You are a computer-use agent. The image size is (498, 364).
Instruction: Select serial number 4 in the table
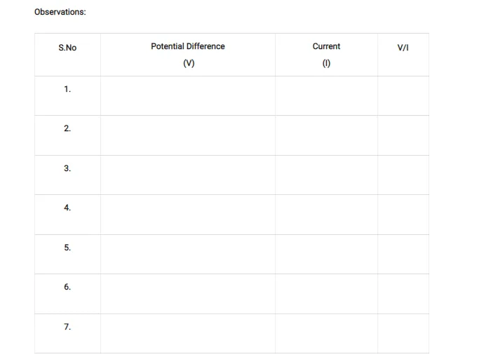tap(67, 208)
